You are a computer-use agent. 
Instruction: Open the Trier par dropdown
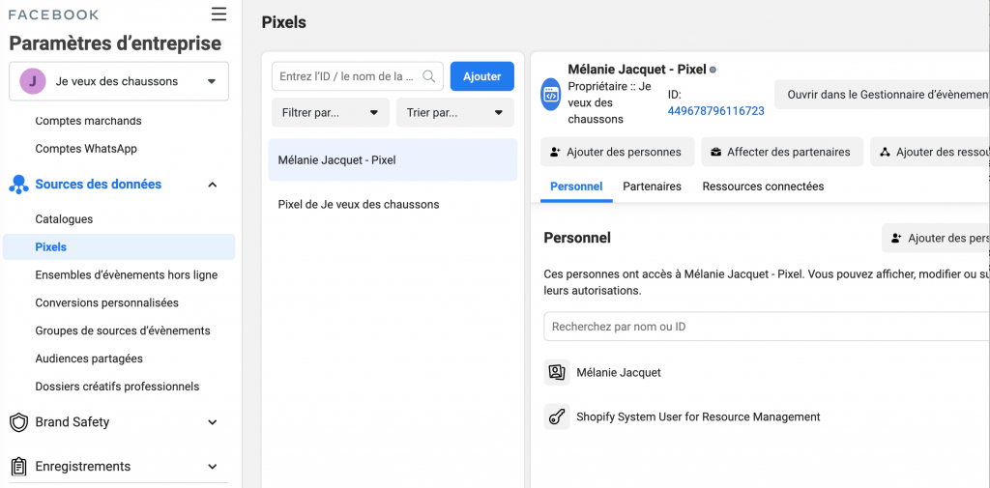click(x=455, y=113)
